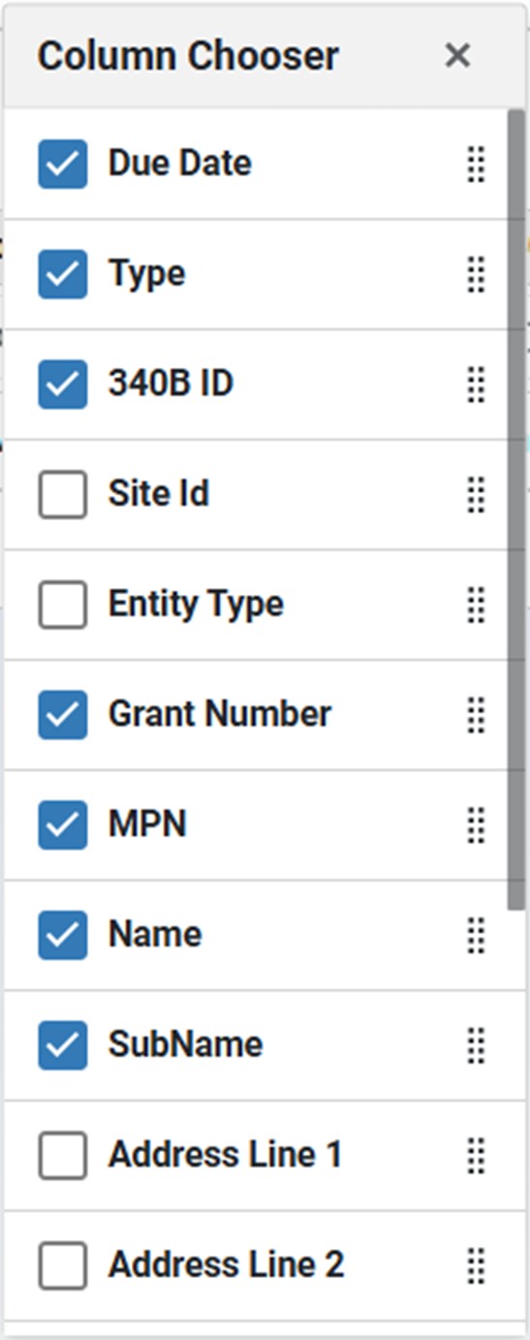
Task: Uncheck the Type column checkbox
Action: coord(63,274)
